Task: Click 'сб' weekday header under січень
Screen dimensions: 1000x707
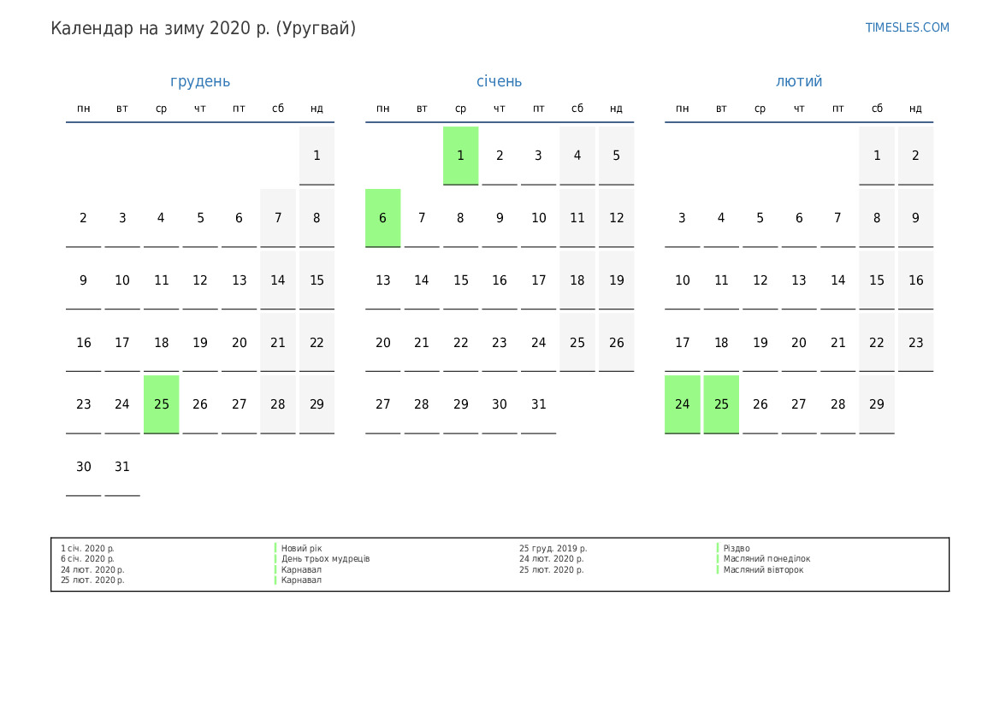Action: click(577, 109)
